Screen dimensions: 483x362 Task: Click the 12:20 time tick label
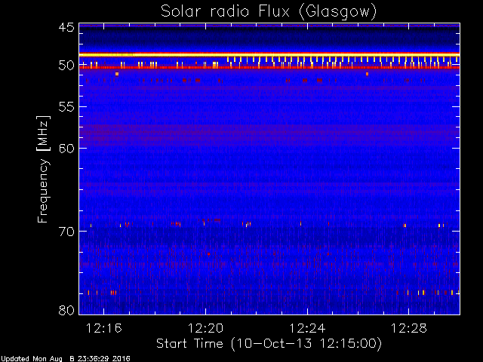tap(205, 328)
